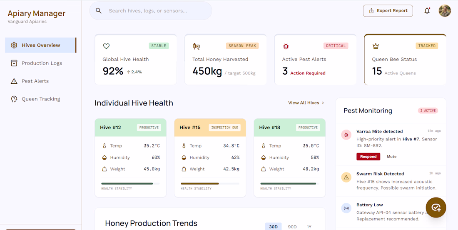Image resolution: width=458 pixels, height=230 pixels.
Task: Click the humidity icon in Hive #15
Action: 184,157
